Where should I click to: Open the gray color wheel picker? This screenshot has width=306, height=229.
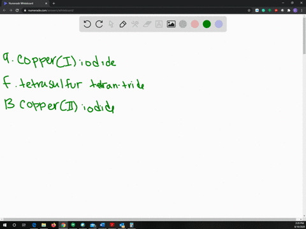coord(183,24)
